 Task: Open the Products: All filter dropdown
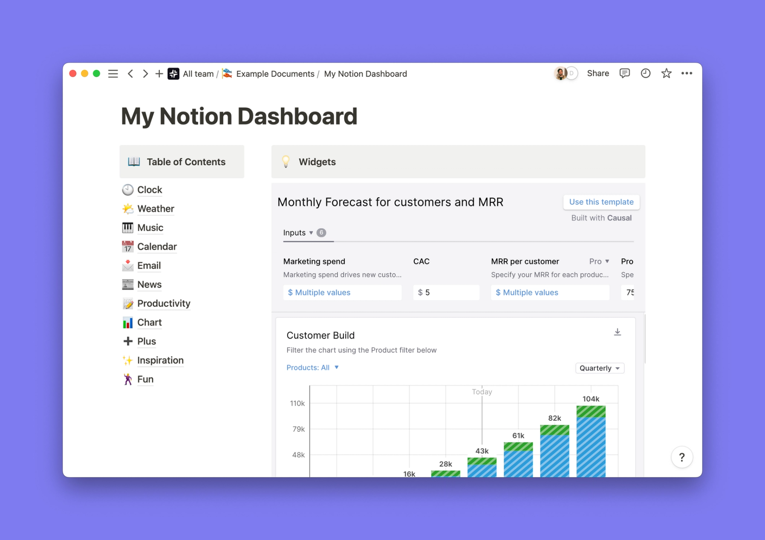[x=313, y=367]
